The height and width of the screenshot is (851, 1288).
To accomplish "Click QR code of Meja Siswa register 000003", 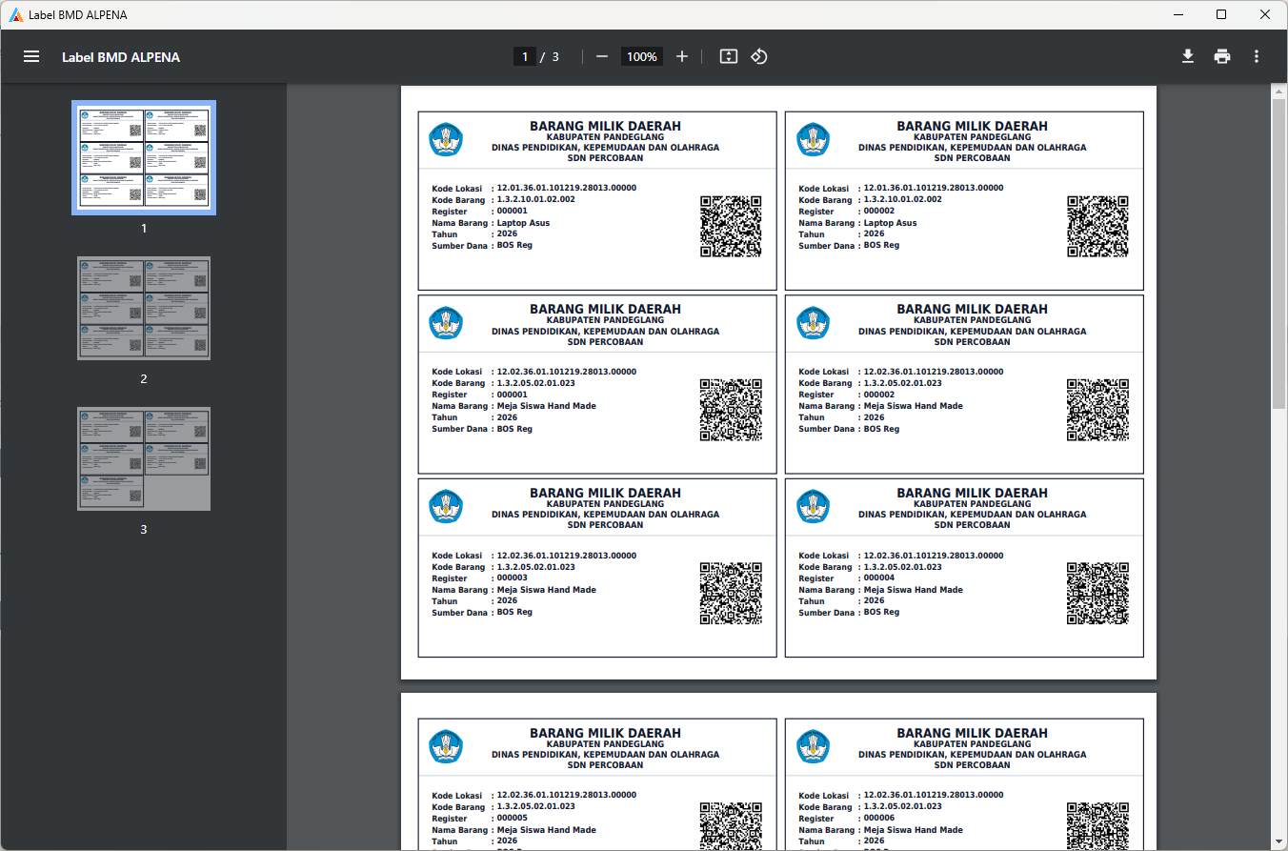I will click(731, 594).
